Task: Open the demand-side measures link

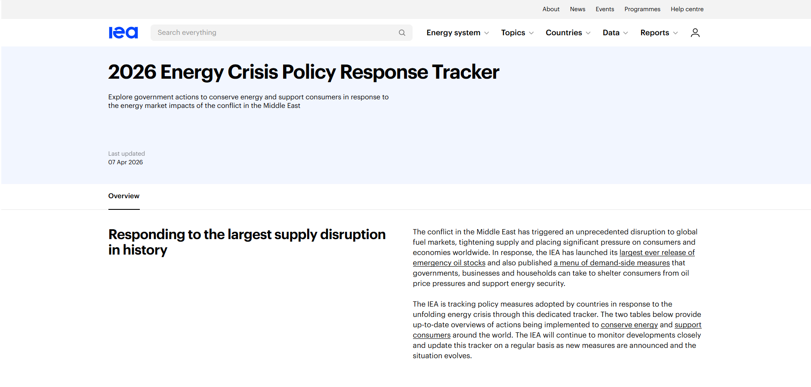Action: tap(611, 262)
